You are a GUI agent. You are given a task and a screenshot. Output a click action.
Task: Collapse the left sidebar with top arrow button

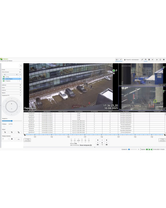click(x=21, y=66)
